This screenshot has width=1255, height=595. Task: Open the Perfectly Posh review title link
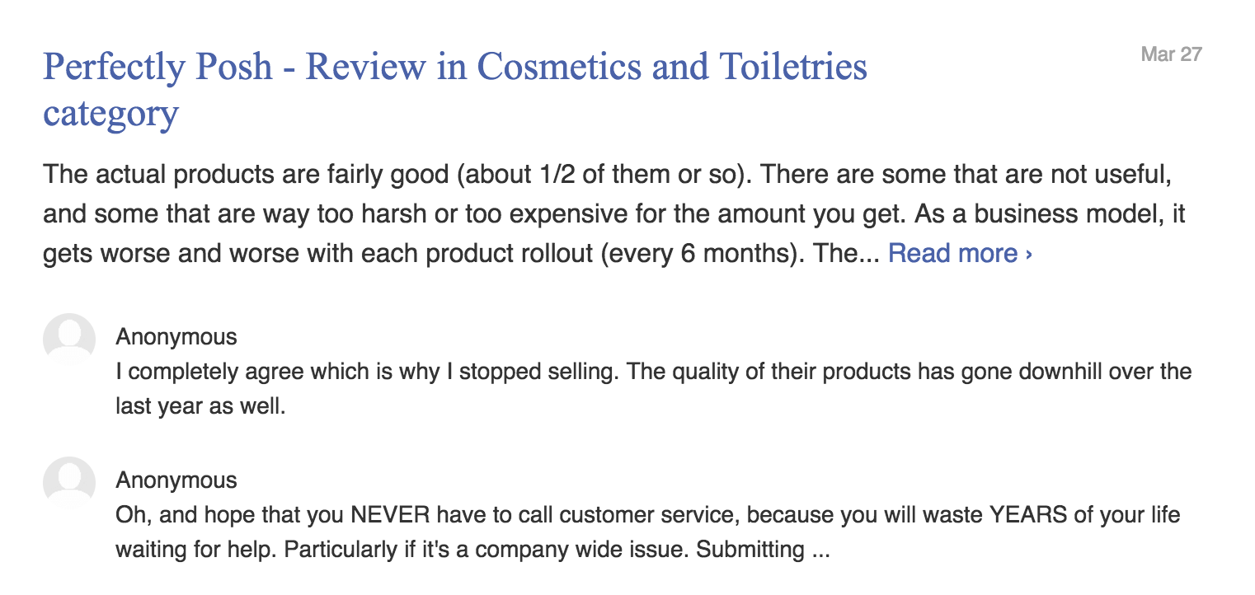click(454, 89)
